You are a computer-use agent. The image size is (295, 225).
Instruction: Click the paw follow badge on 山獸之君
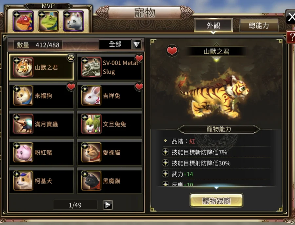click(71, 58)
